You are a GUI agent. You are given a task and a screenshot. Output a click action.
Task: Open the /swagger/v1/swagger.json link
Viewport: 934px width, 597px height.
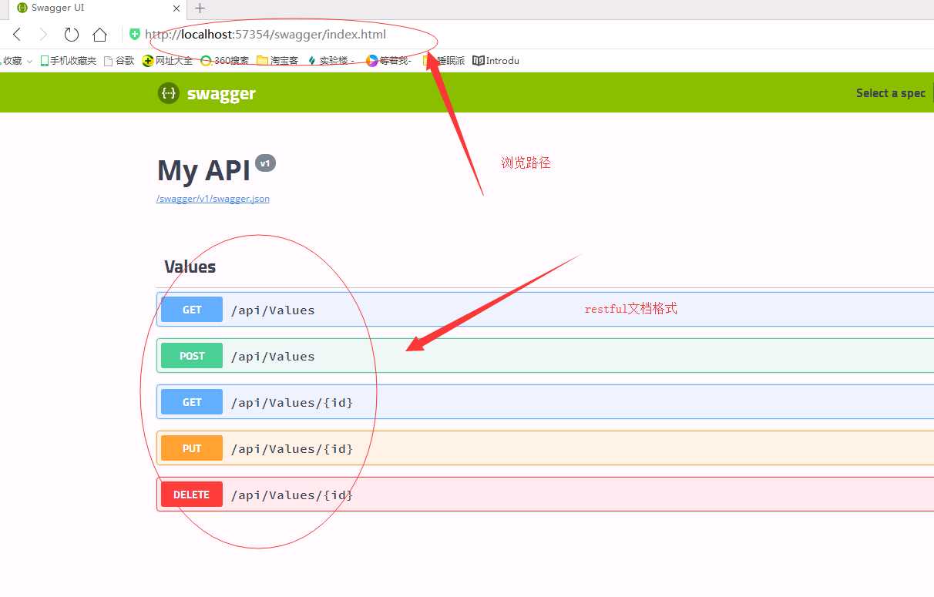pos(213,198)
